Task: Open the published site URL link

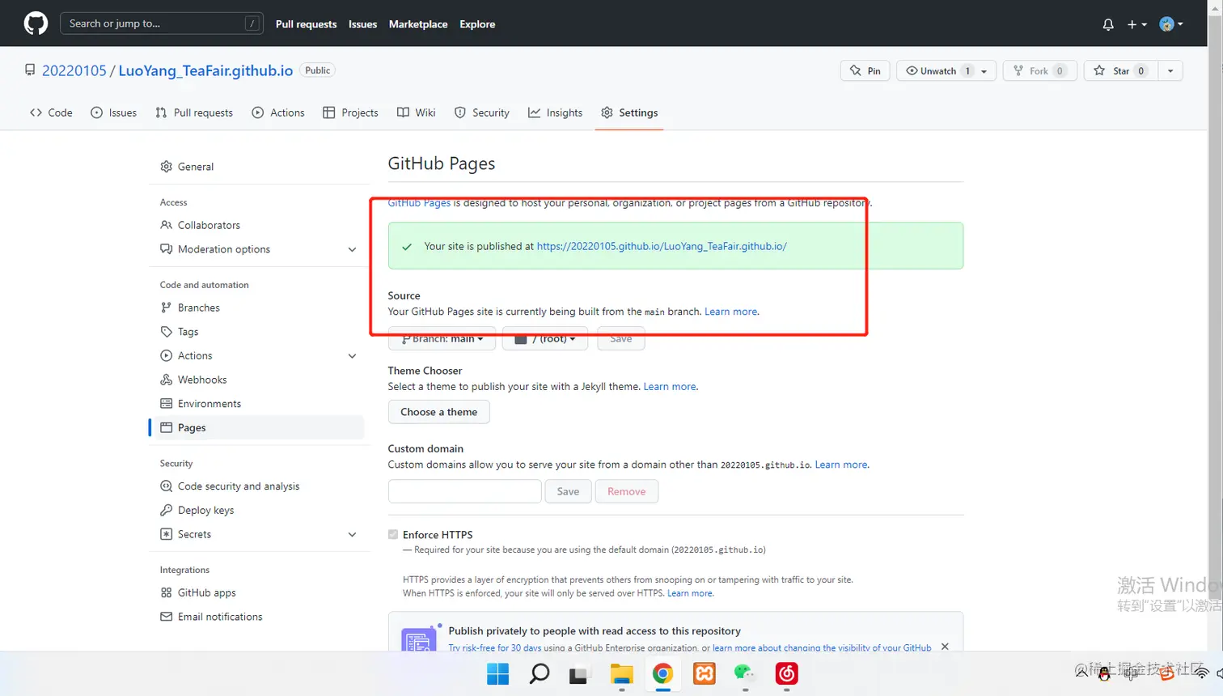Action: coord(662,246)
